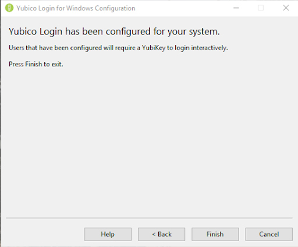298x247 pixels.
Task: Click Finish to exit the wizard
Action: pyautogui.click(x=215, y=234)
